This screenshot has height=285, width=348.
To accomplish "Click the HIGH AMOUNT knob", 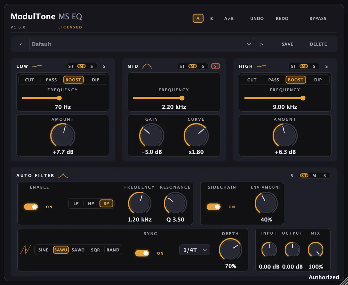I will 285,135.
